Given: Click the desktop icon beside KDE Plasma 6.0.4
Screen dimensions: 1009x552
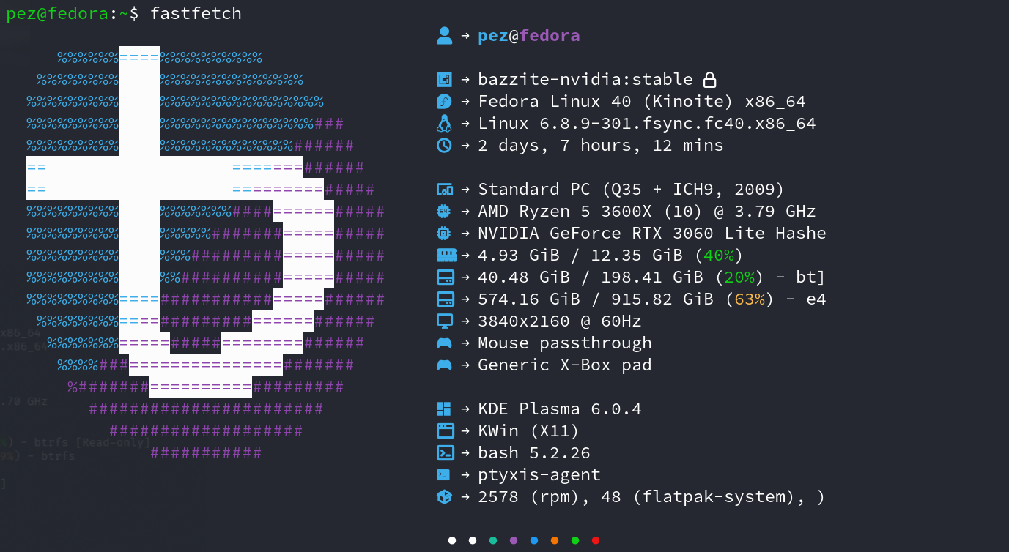Looking at the screenshot, I should 444,409.
